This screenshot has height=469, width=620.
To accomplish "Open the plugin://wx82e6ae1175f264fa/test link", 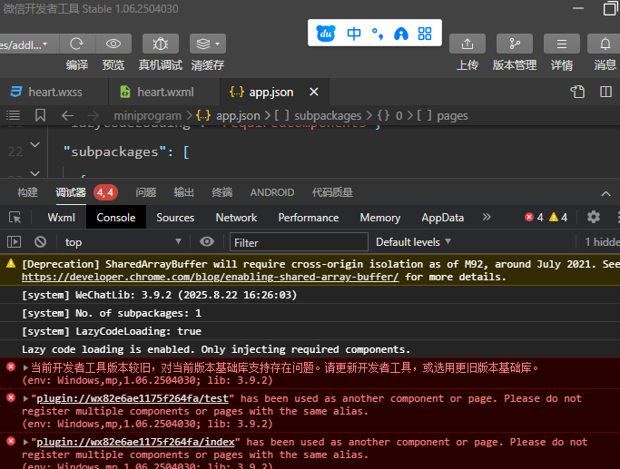I will [133, 398].
